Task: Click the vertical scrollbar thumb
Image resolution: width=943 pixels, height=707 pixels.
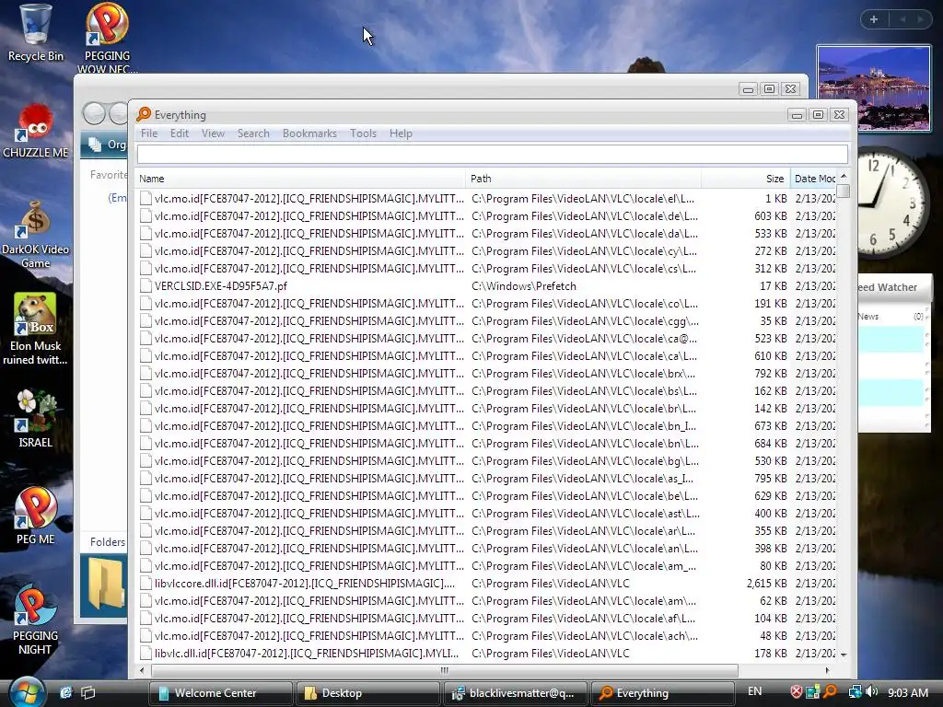Action: click(x=844, y=191)
